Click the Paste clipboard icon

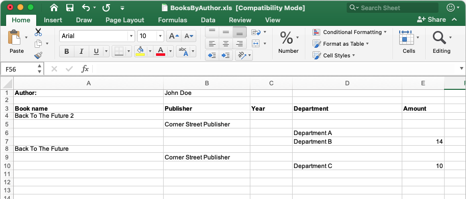tap(14, 38)
